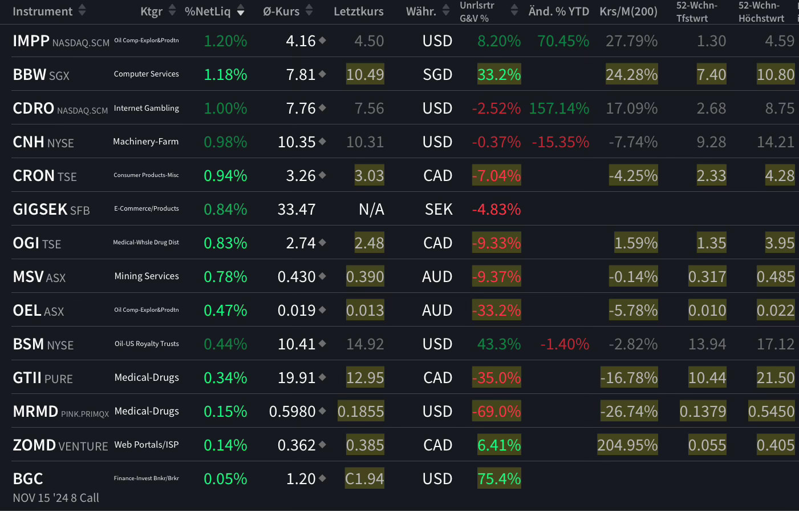Viewport: 799px width, 511px height.
Task: Click MRMD unrealized P&L -69.0%
Action: pyautogui.click(x=497, y=411)
